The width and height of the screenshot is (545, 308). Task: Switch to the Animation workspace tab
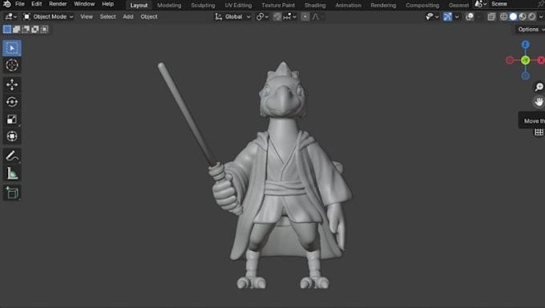coord(348,6)
